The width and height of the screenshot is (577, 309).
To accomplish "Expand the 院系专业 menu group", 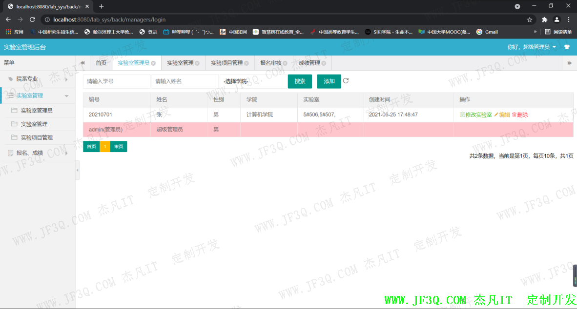I will pos(37,78).
